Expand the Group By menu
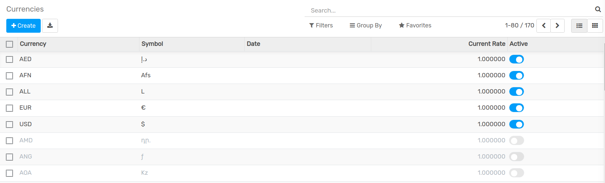This screenshot has height=183, width=605. 366,25
